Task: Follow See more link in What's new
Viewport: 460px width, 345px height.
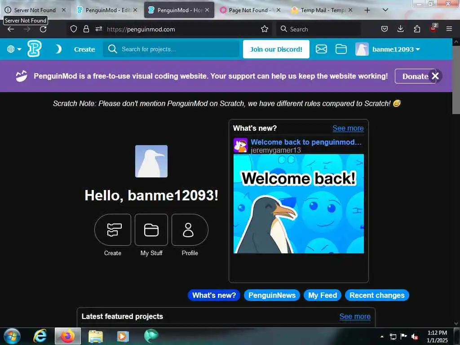Action: [x=348, y=128]
